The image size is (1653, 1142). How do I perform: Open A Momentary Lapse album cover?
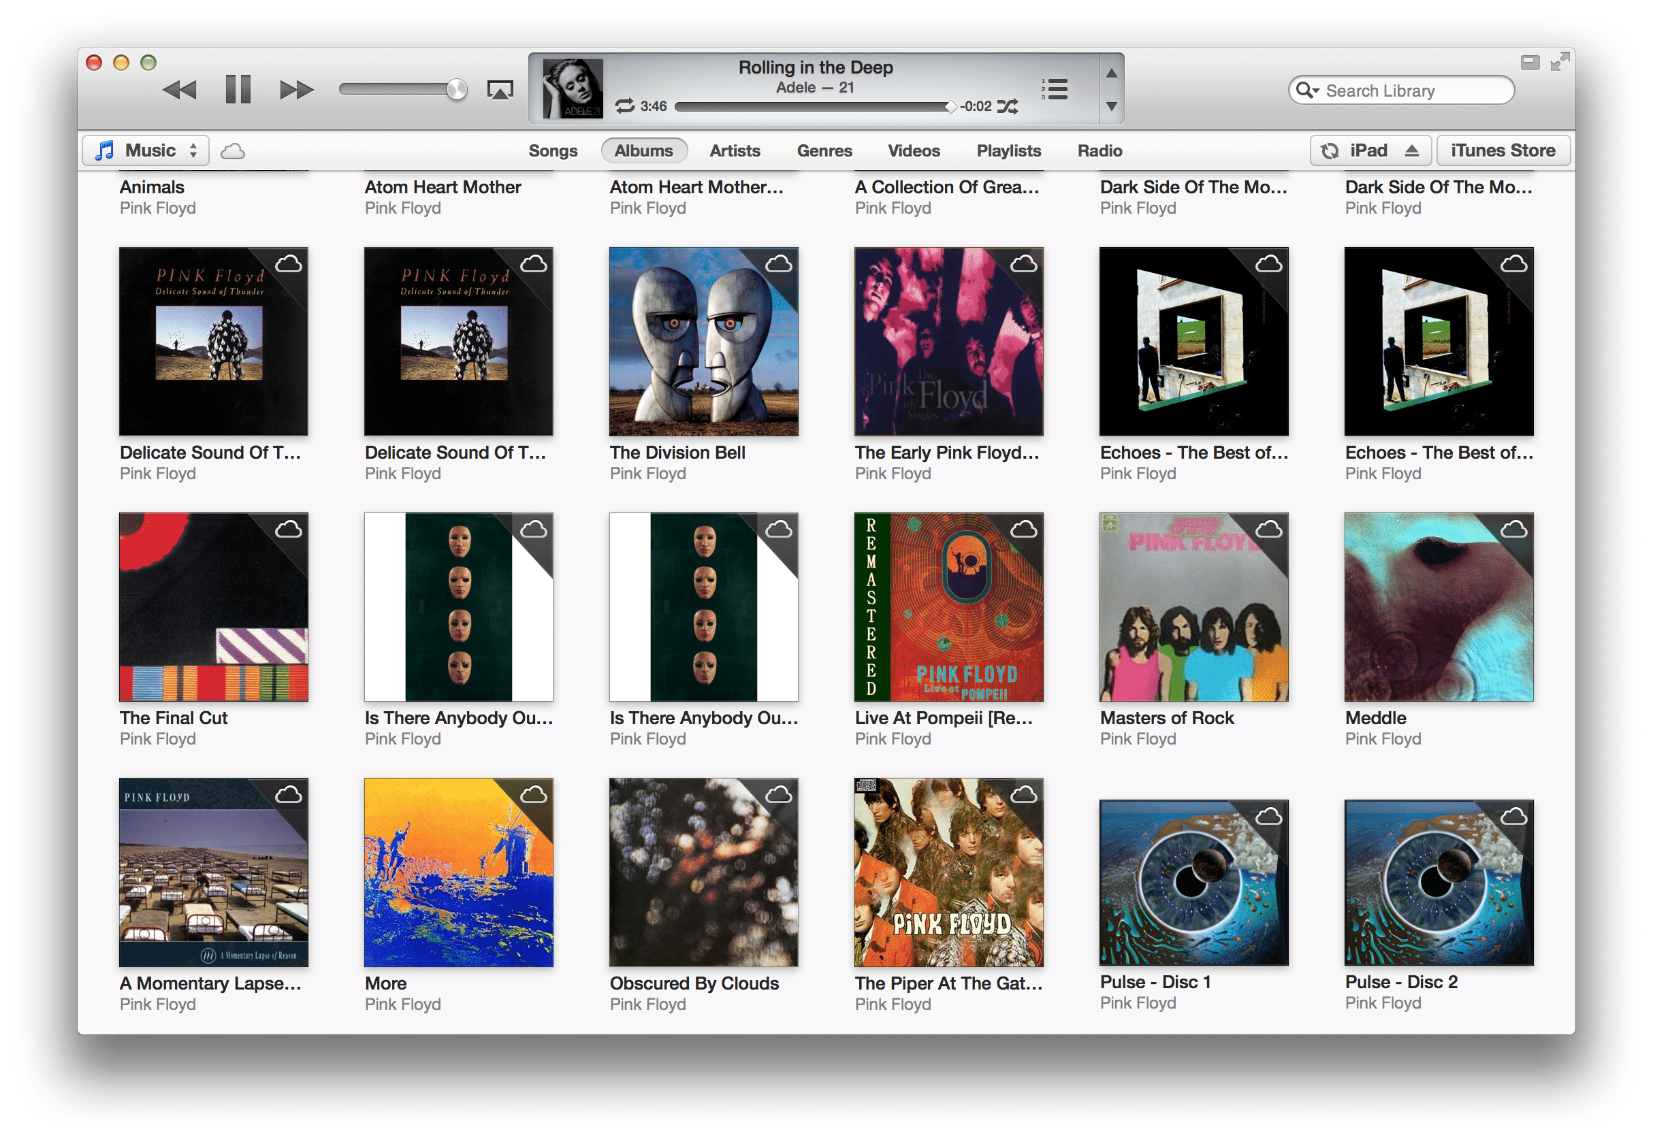click(x=213, y=872)
